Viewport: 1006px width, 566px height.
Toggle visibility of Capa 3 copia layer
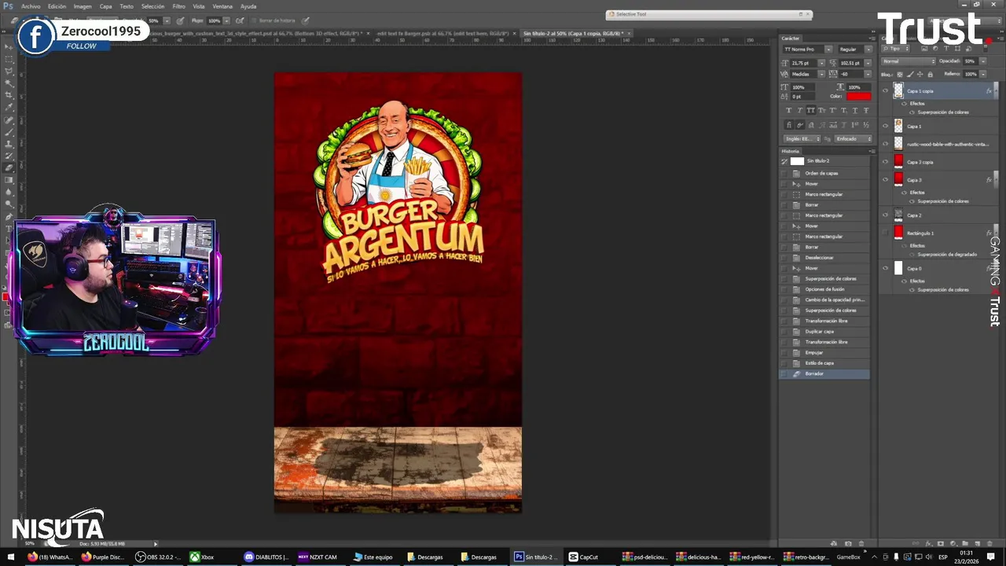coord(885,162)
